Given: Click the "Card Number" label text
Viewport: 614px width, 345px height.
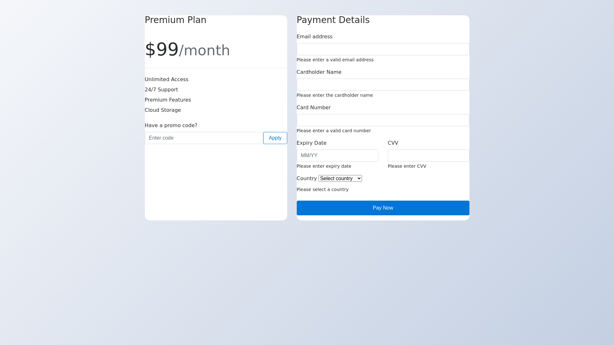Looking at the screenshot, I should [x=313, y=108].
